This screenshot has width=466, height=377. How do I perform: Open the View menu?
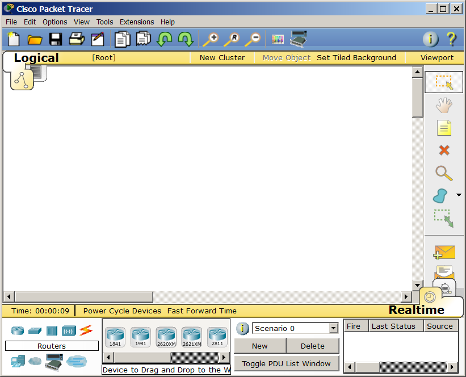coord(81,22)
